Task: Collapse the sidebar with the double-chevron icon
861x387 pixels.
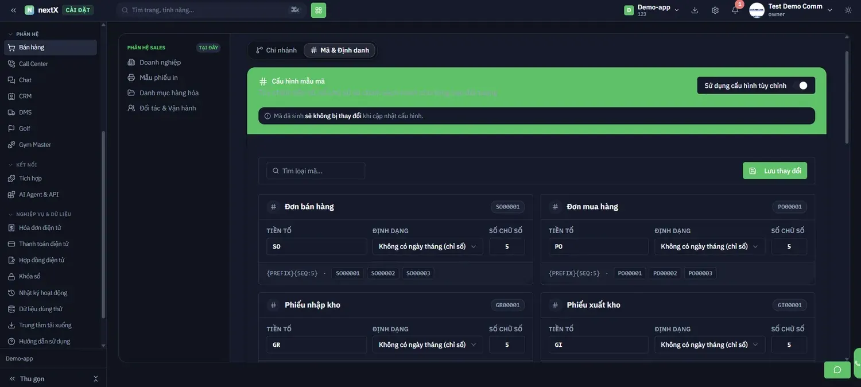Action: (x=13, y=10)
